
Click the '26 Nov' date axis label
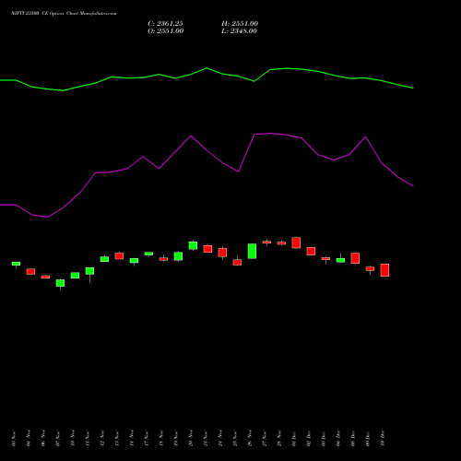point(250,438)
